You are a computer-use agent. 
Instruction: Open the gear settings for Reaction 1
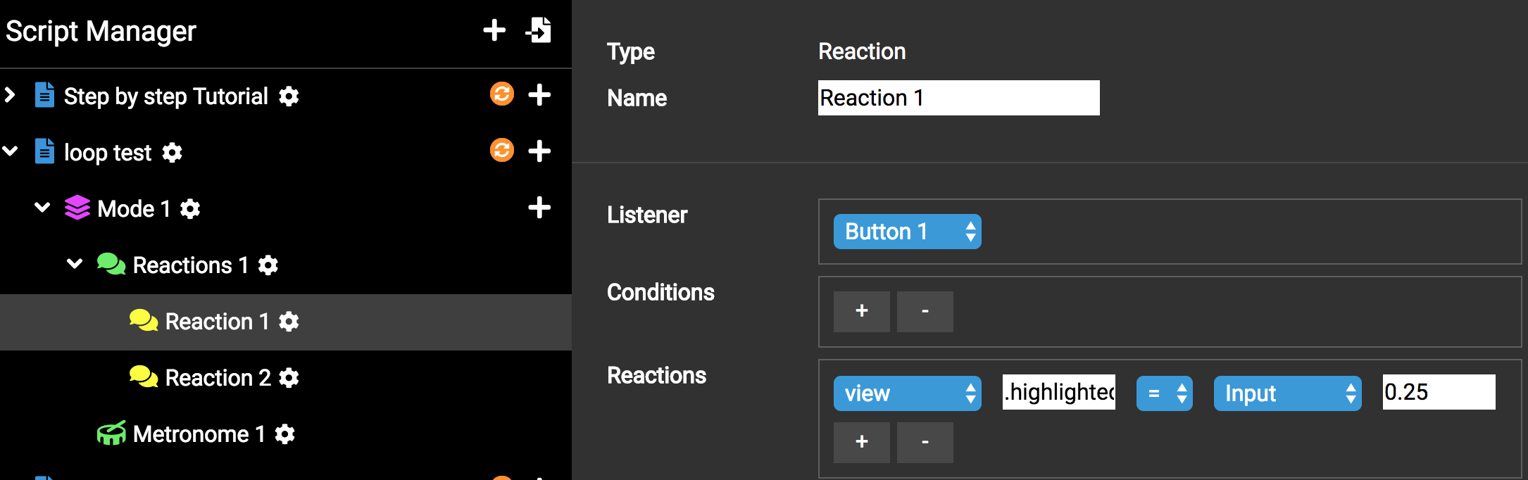[x=289, y=322]
